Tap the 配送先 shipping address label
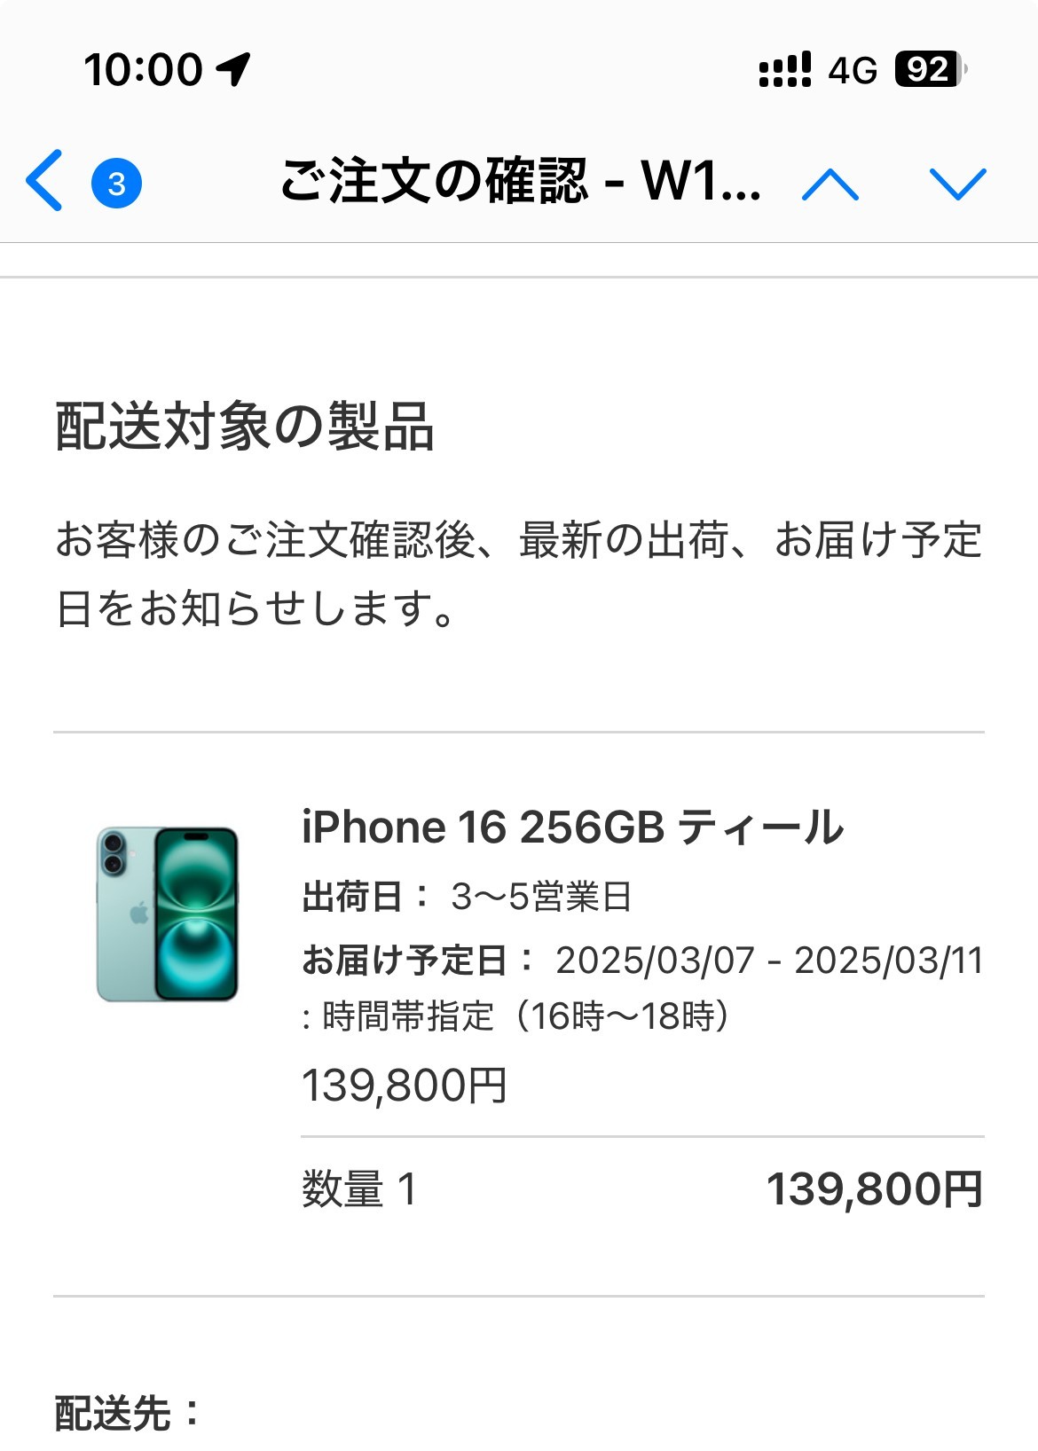The width and height of the screenshot is (1038, 1451). click(128, 1414)
